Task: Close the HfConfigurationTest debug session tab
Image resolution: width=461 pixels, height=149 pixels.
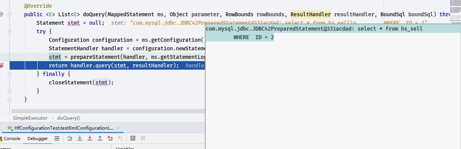Action: coord(118,128)
